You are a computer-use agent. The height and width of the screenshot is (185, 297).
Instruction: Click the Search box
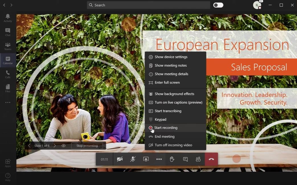[x=149, y=5]
